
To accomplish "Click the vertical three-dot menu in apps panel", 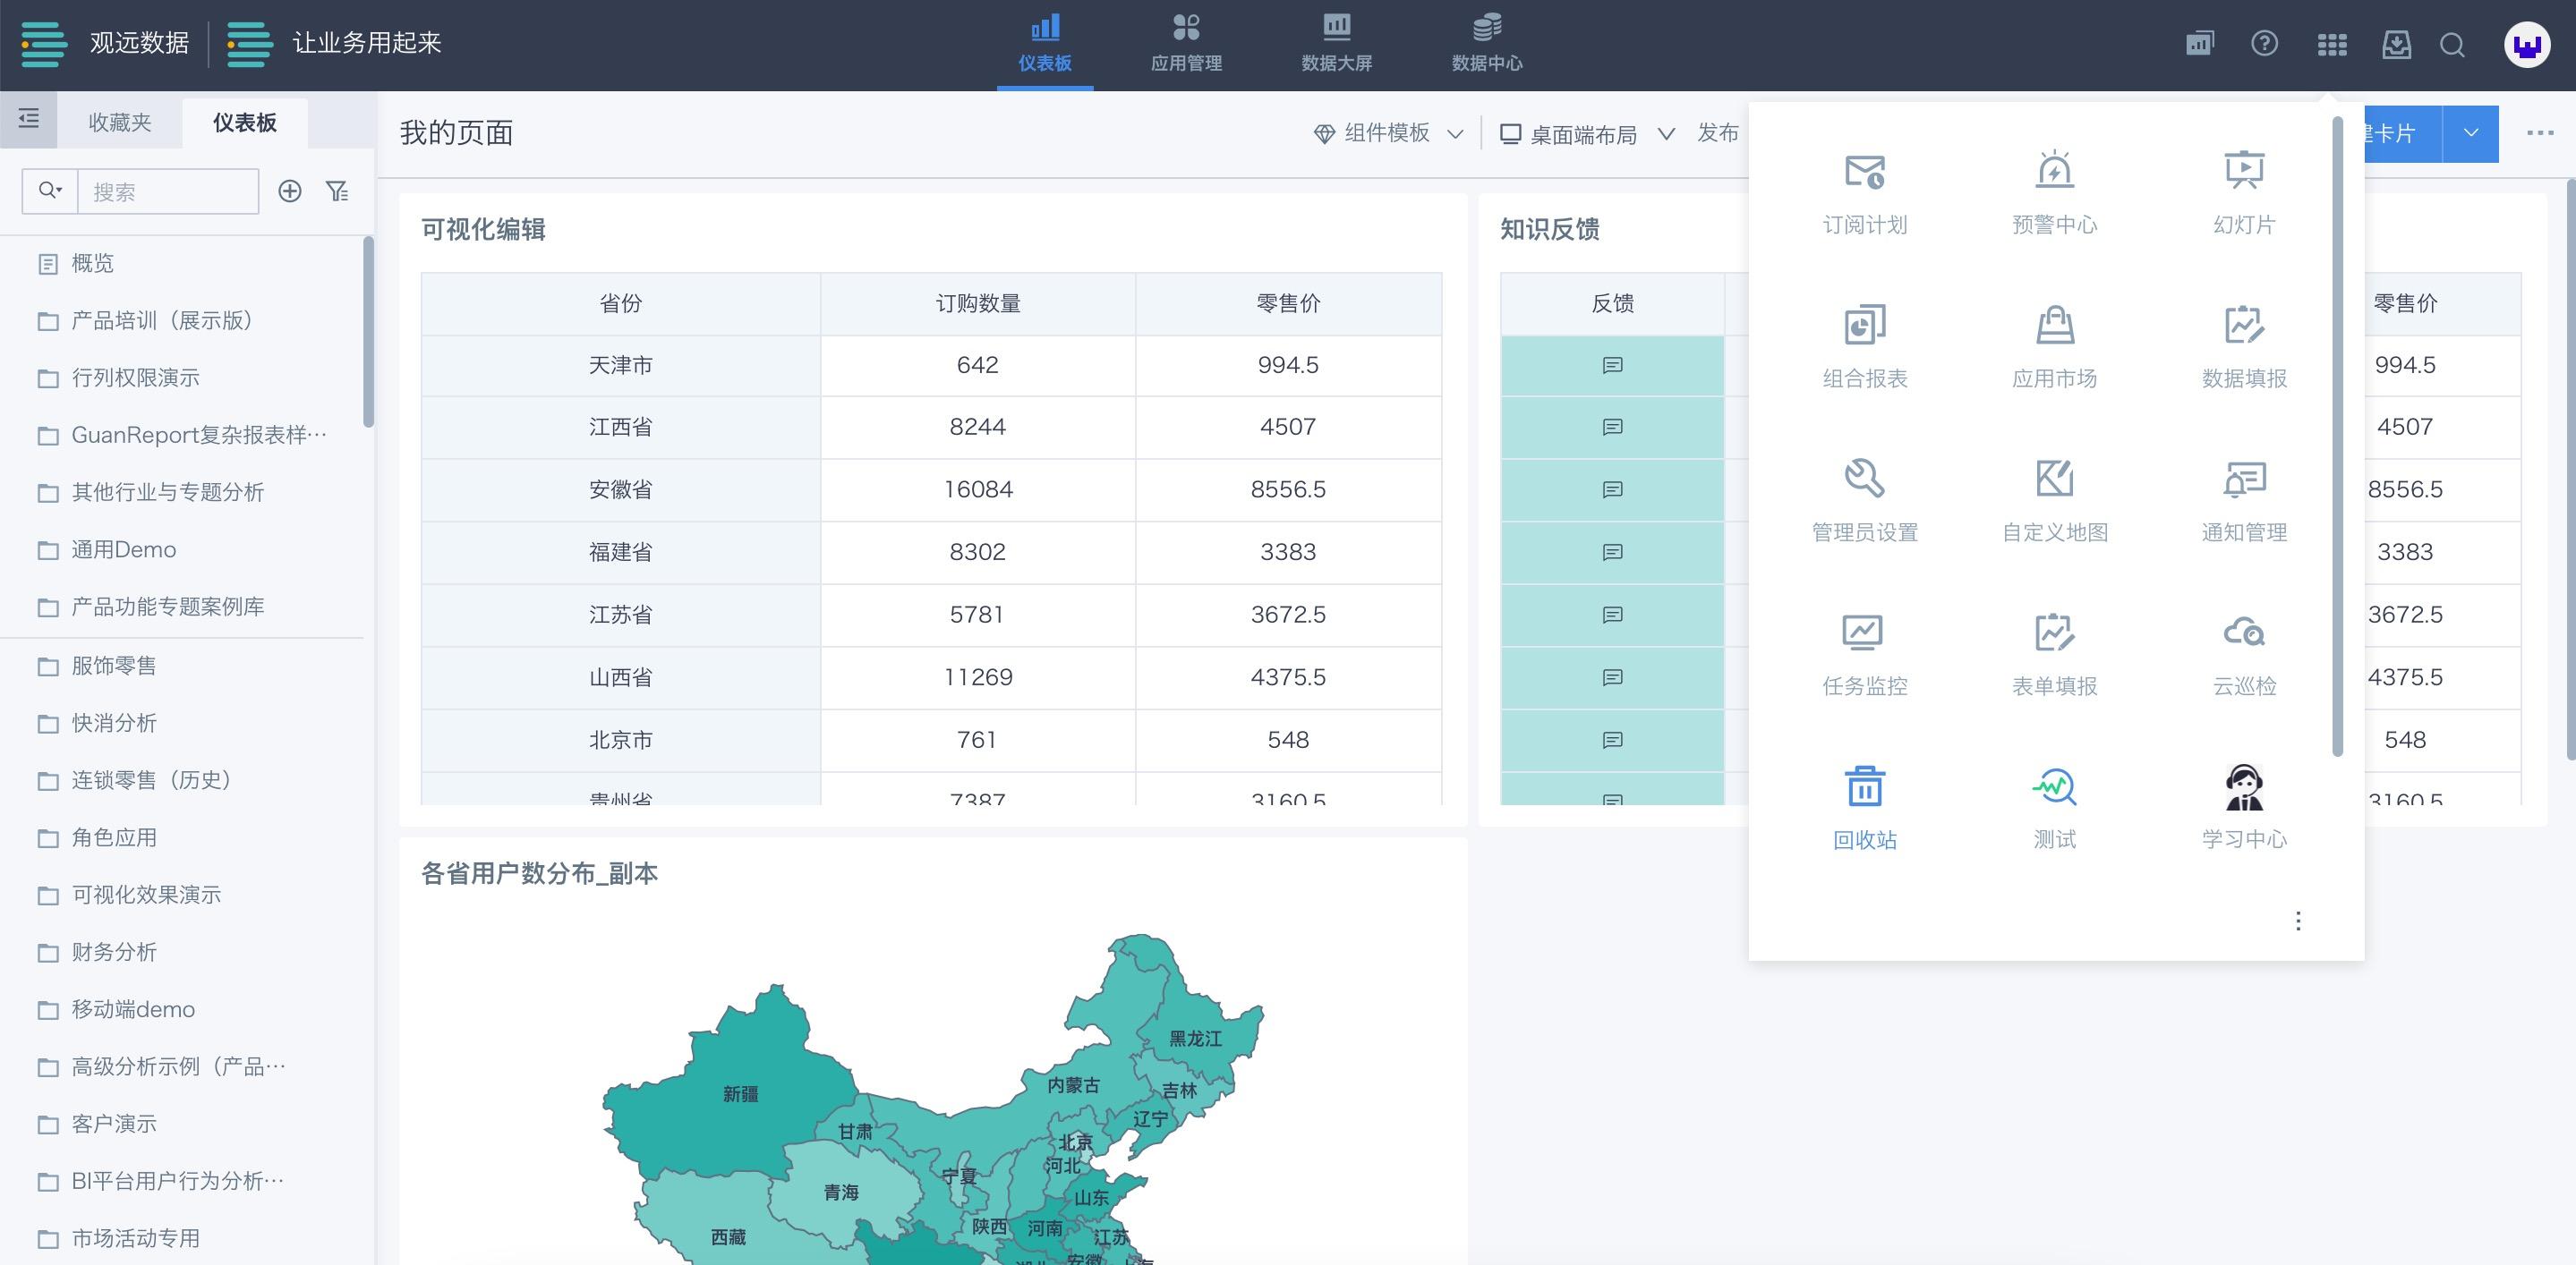I will (2298, 921).
